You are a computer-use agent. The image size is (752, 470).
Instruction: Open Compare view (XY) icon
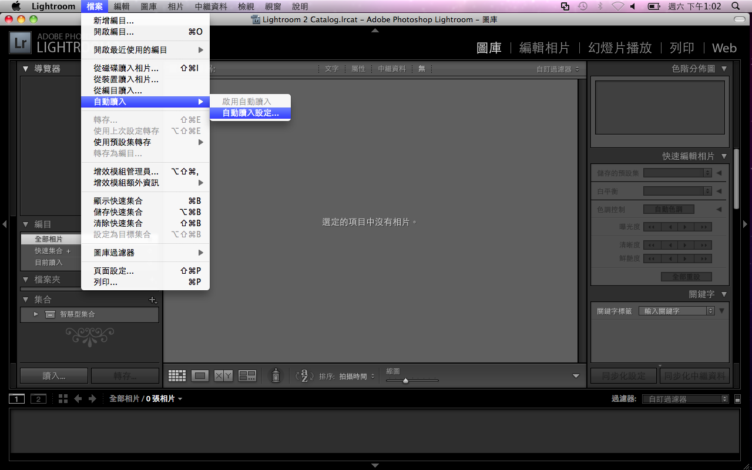(223, 375)
